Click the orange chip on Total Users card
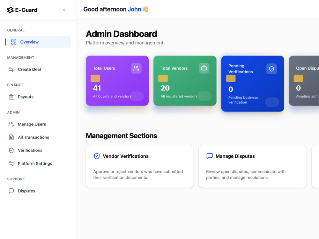This screenshot has width=319, height=239. [x=95, y=78]
